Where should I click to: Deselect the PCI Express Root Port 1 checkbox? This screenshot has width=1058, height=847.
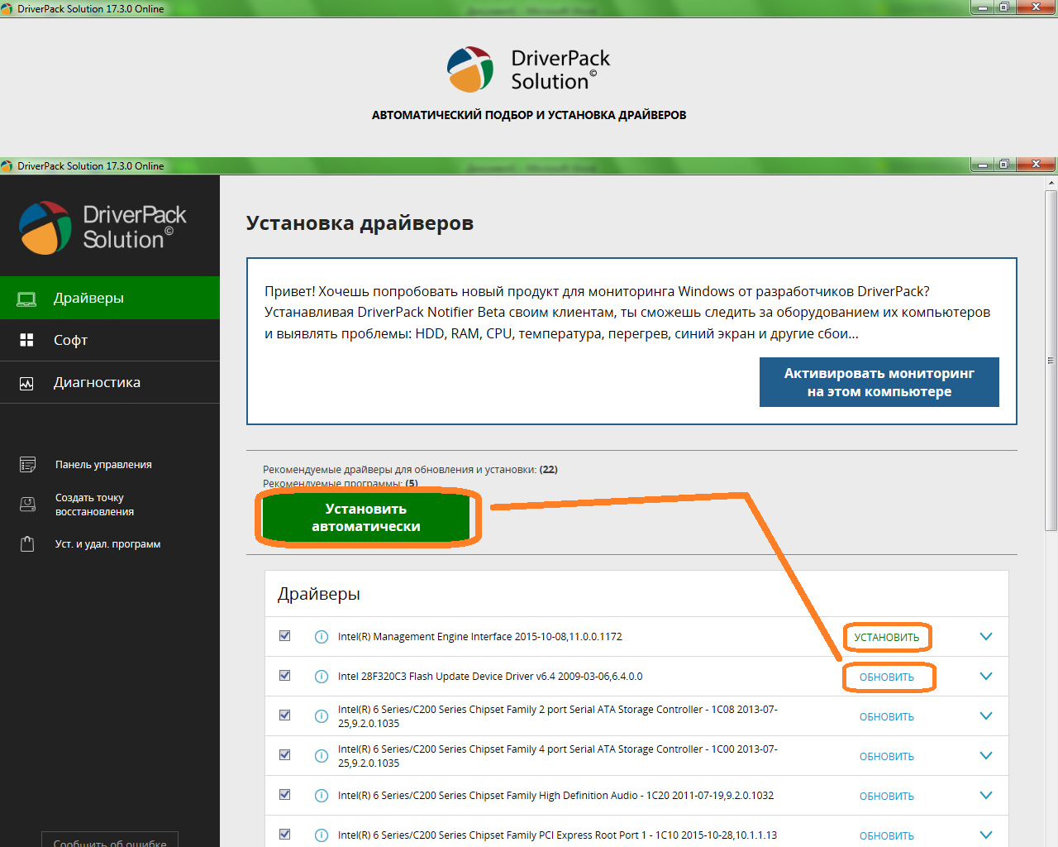tap(285, 835)
